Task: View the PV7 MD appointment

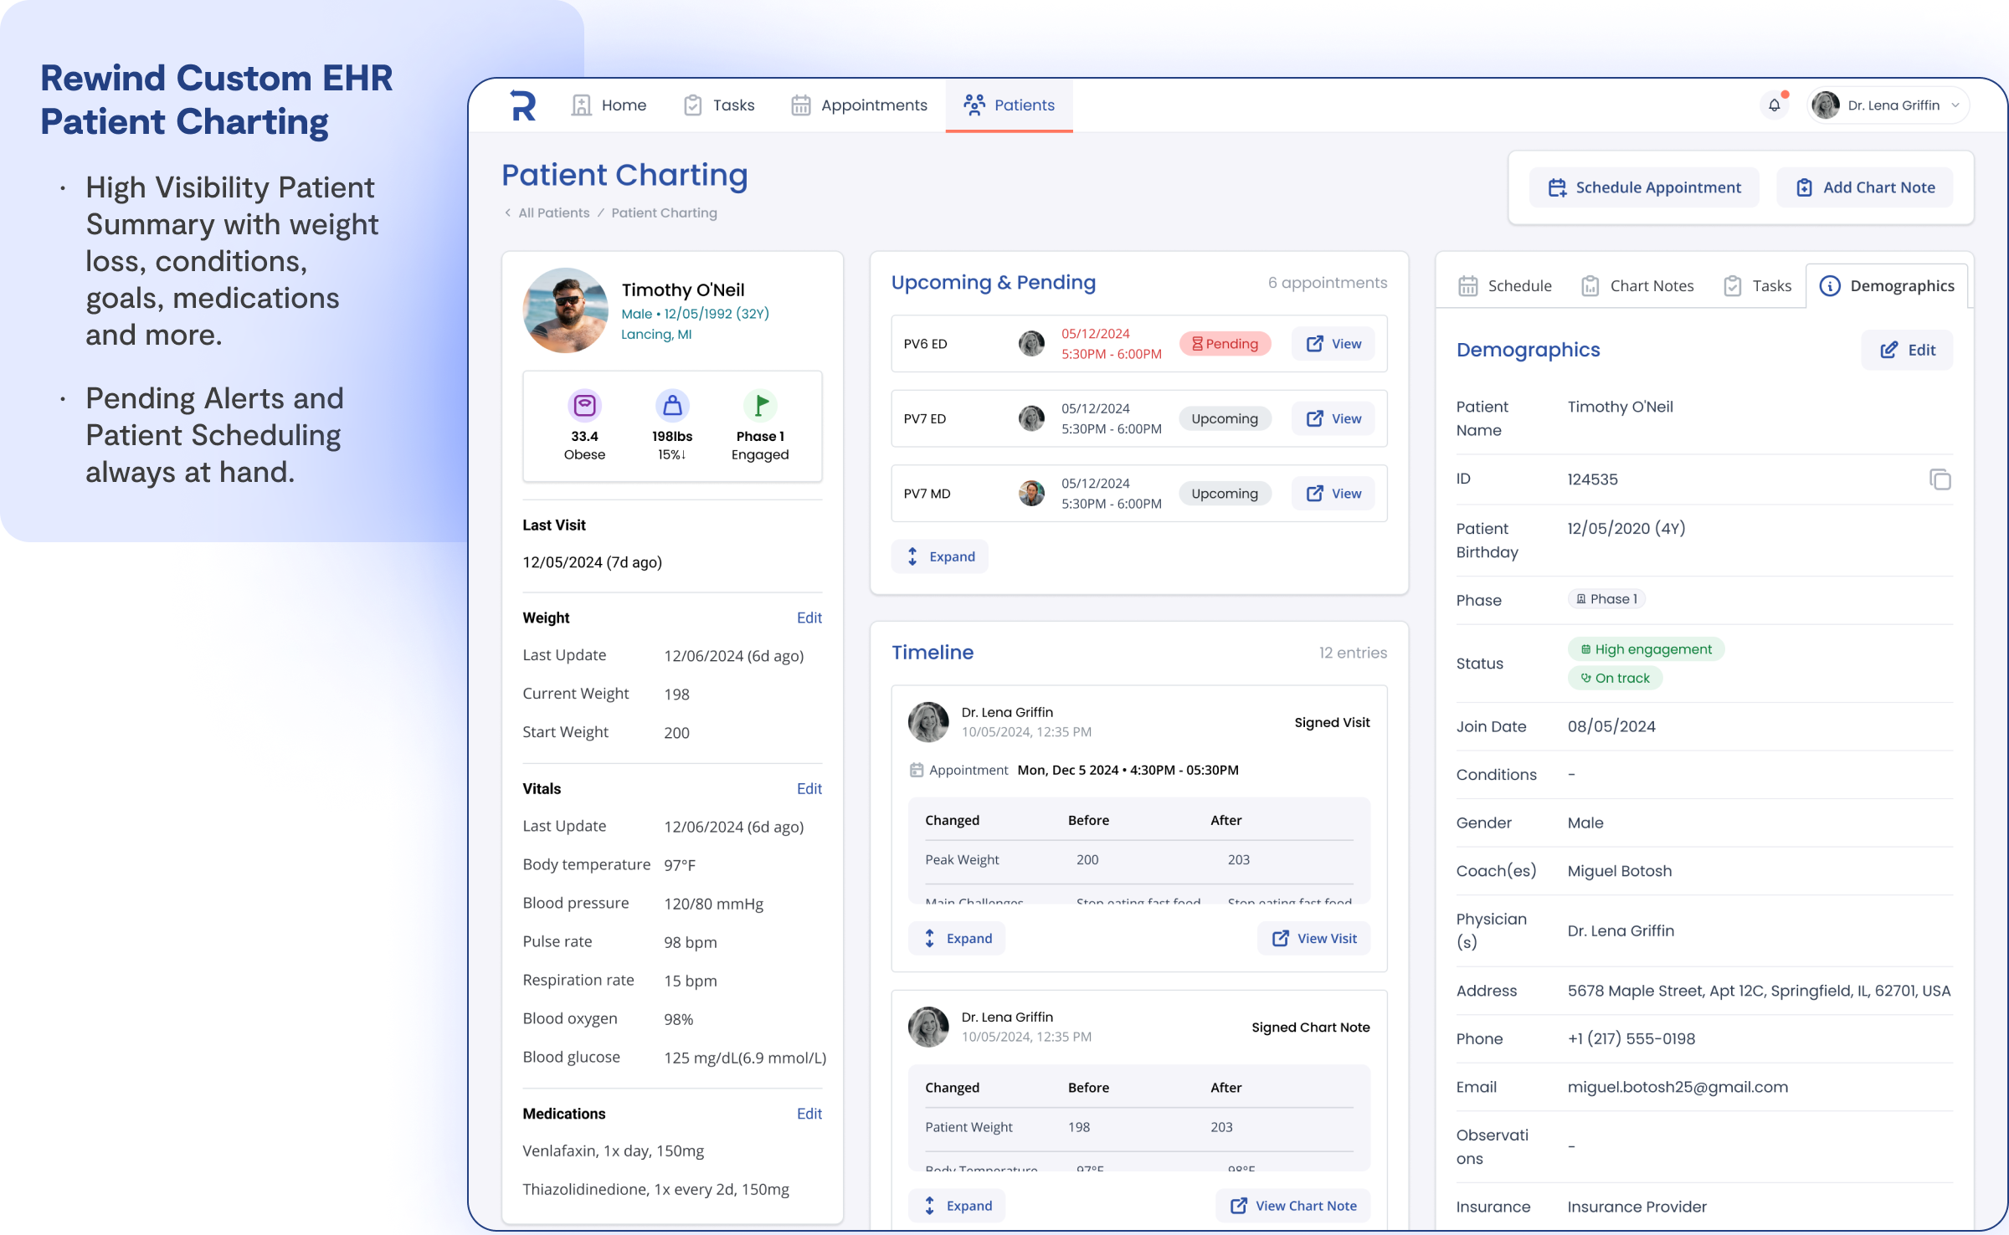Action: point(1333,494)
